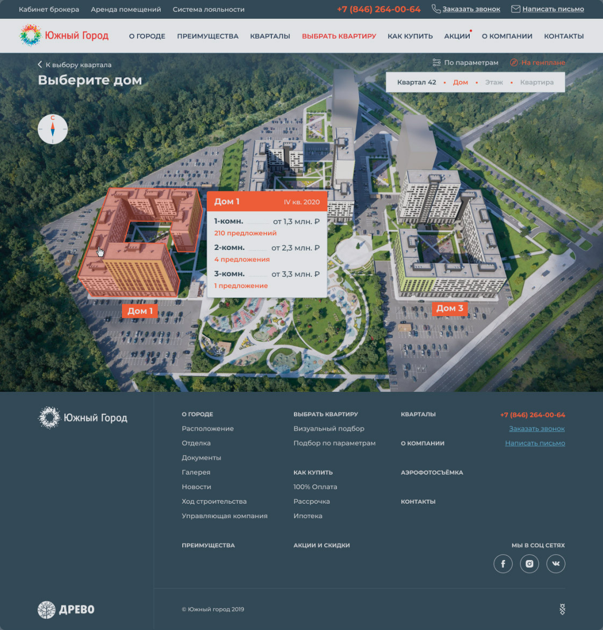
Task: Open the Facebook social icon
Action: pos(503,564)
